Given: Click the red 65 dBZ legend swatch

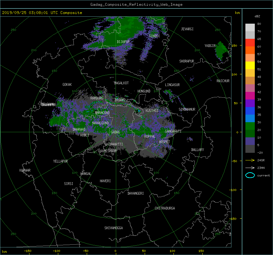Looking at the screenshot, I should (250, 43).
